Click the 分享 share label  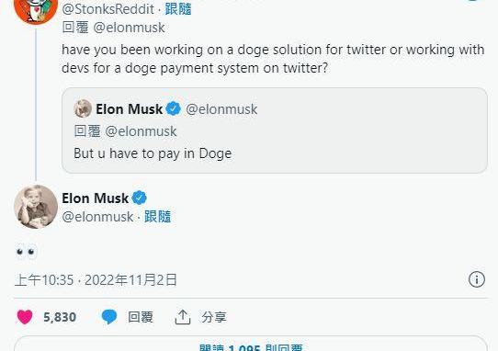[x=214, y=317]
